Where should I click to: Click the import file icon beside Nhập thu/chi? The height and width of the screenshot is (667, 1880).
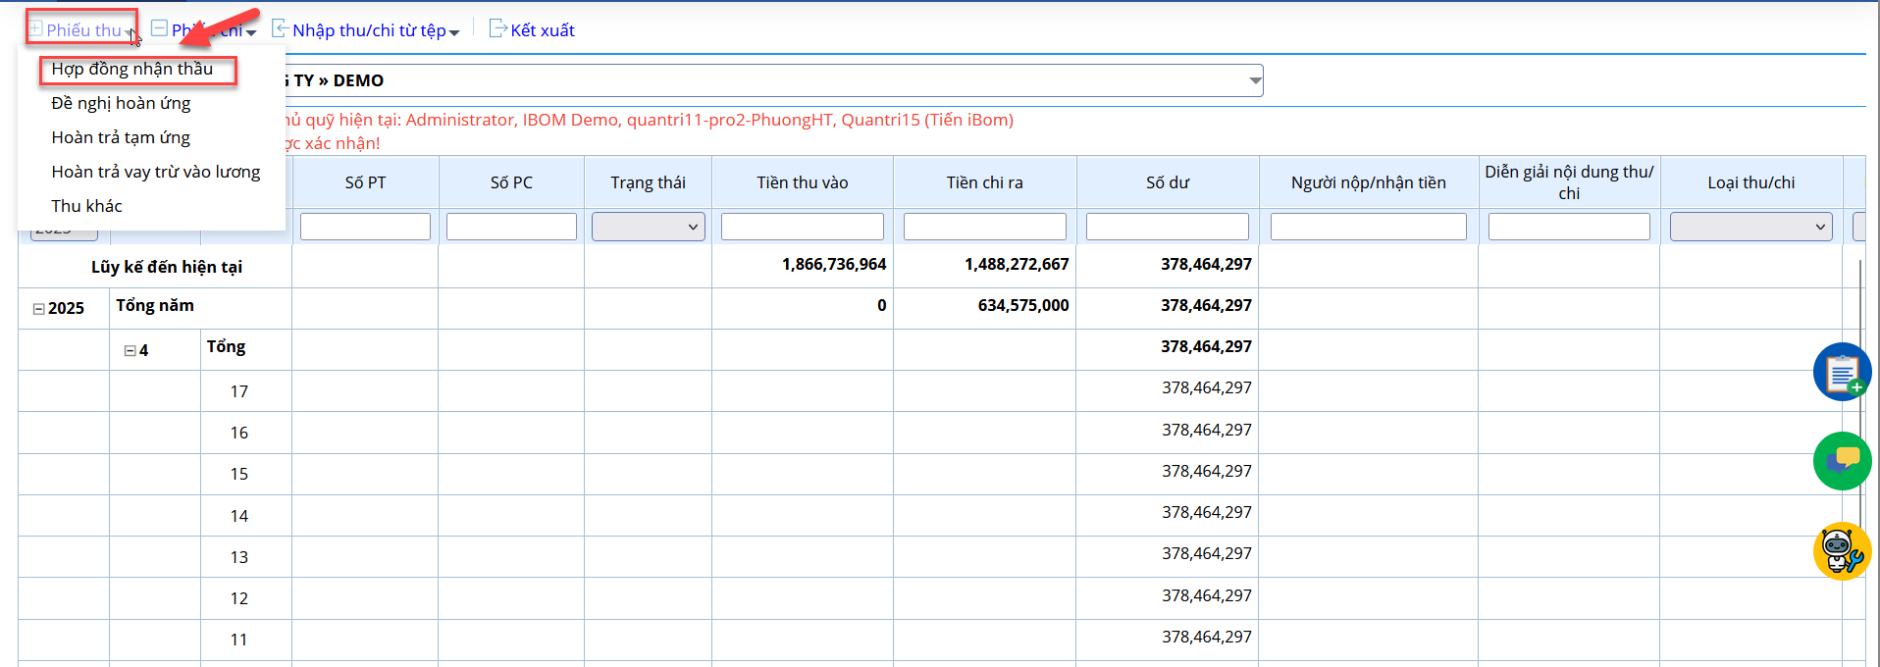pyautogui.click(x=280, y=28)
